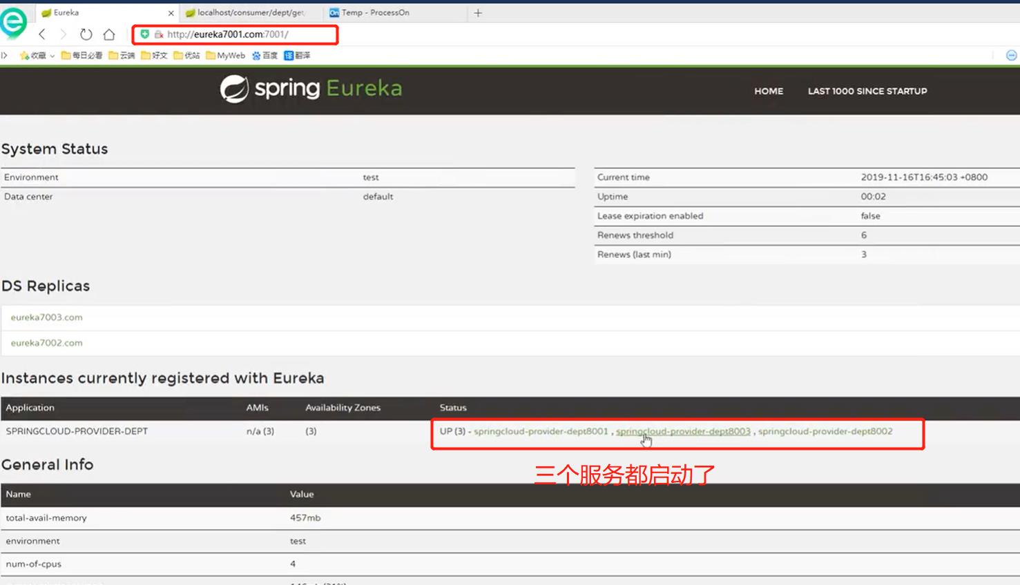
Task: Open the 收藏 favorites star
Action: [x=25, y=55]
